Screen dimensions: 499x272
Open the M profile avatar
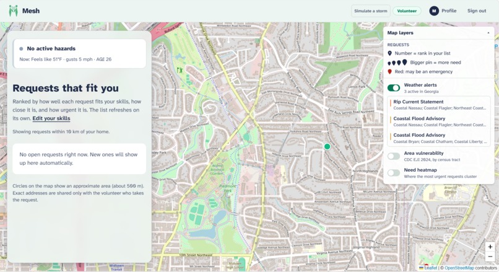click(x=434, y=11)
